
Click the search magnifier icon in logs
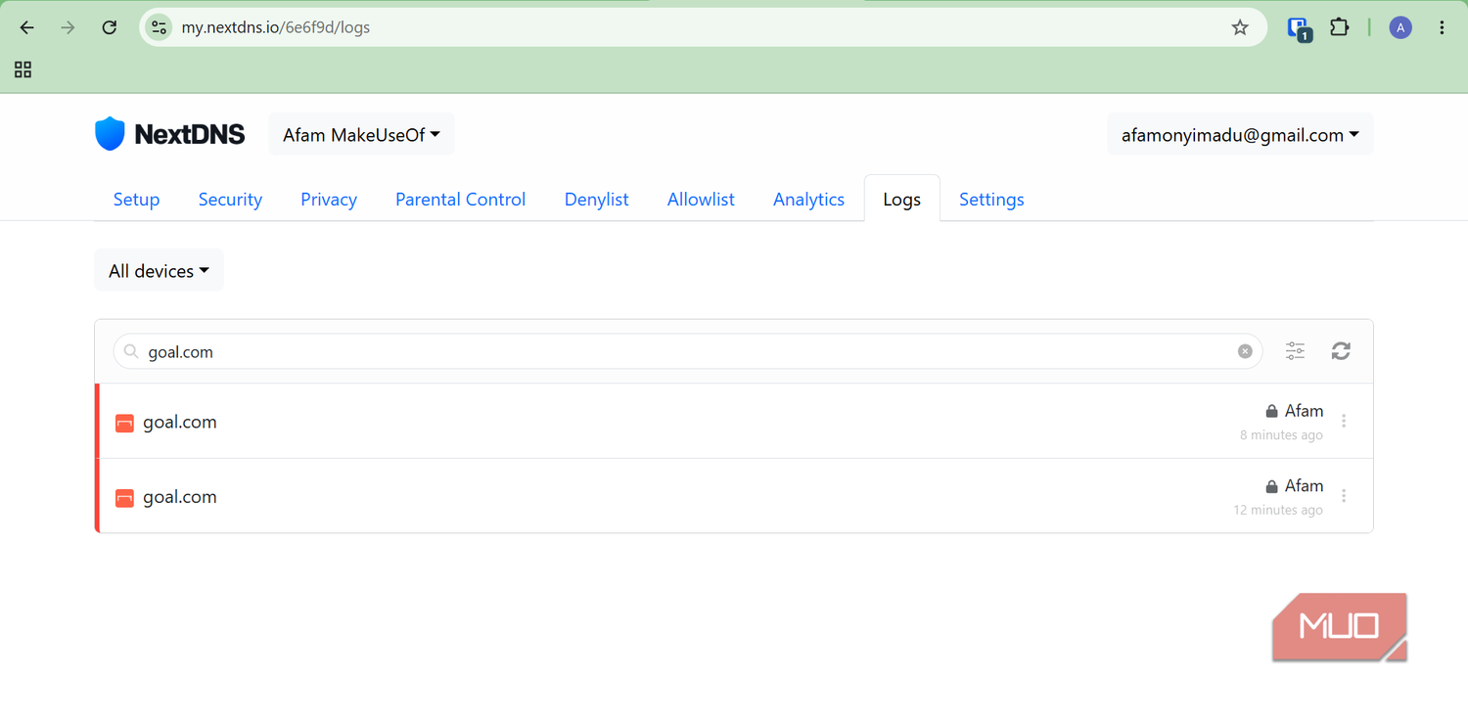[x=131, y=351]
